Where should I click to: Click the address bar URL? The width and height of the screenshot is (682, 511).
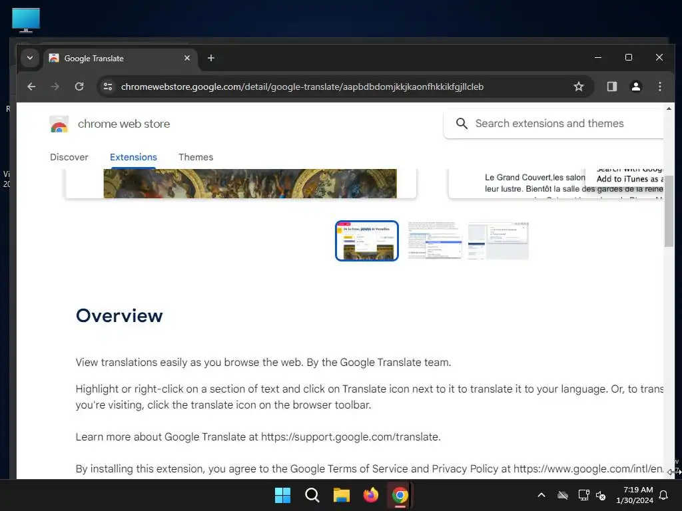click(x=302, y=87)
